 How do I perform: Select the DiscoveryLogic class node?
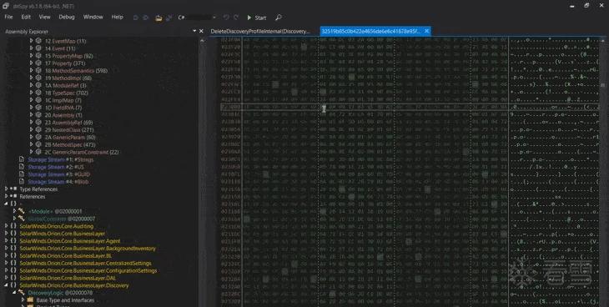60,293
